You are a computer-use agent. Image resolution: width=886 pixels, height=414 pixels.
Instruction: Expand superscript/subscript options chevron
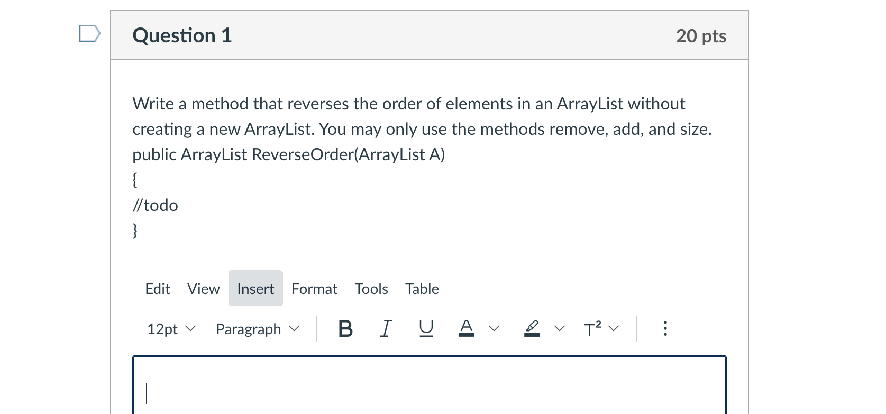(614, 329)
